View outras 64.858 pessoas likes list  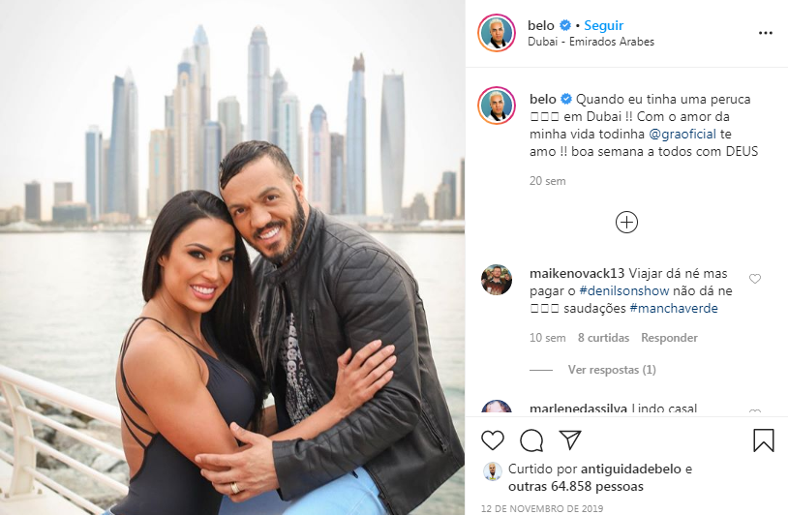pyautogui.click(x=576, y=487)
